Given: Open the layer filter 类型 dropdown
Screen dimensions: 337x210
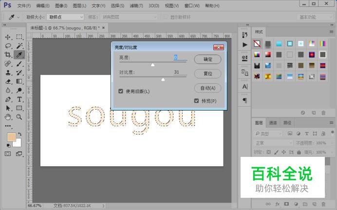Looking at the screenshot, I should pyautogui.click(x=268, y=134).
